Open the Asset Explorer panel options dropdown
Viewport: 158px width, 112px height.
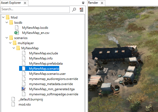(83, 3)
